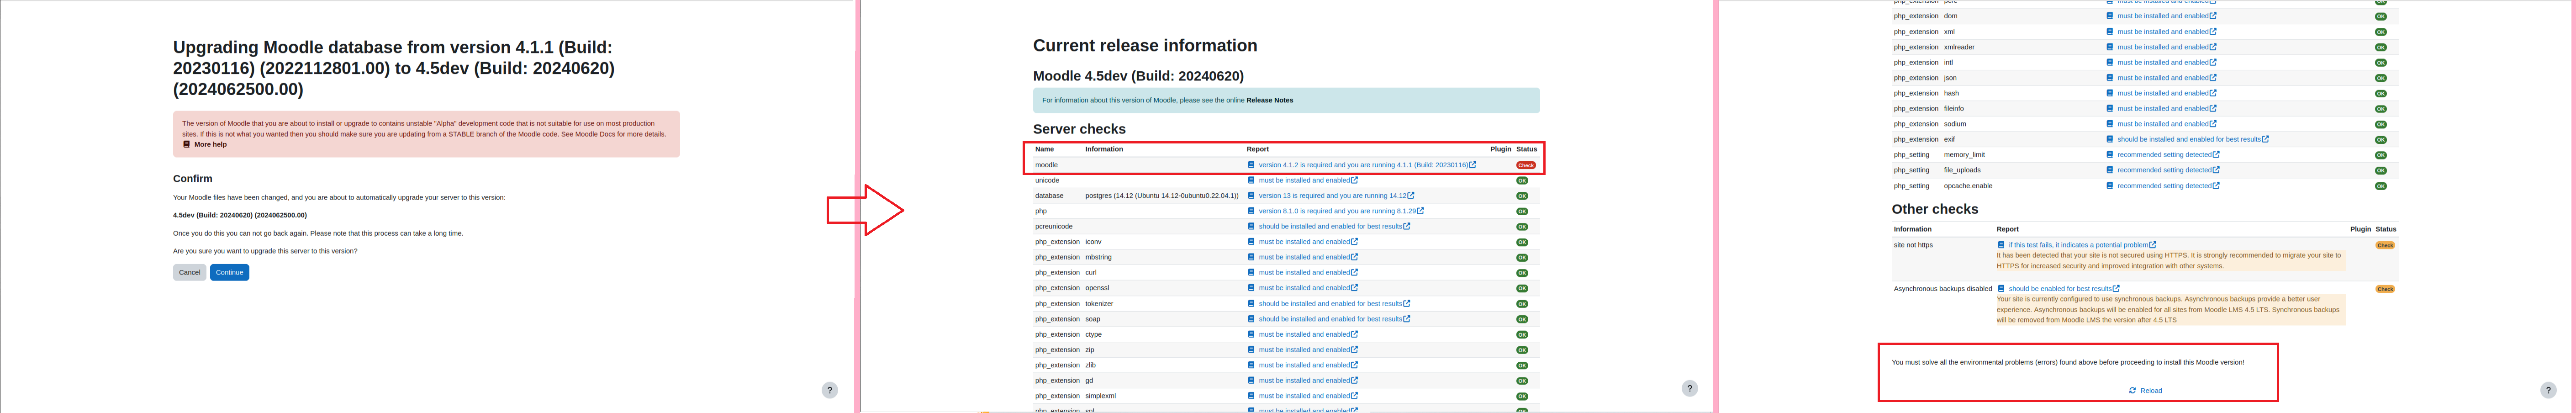Click the OK badge in the gd row

point(1522,381)
